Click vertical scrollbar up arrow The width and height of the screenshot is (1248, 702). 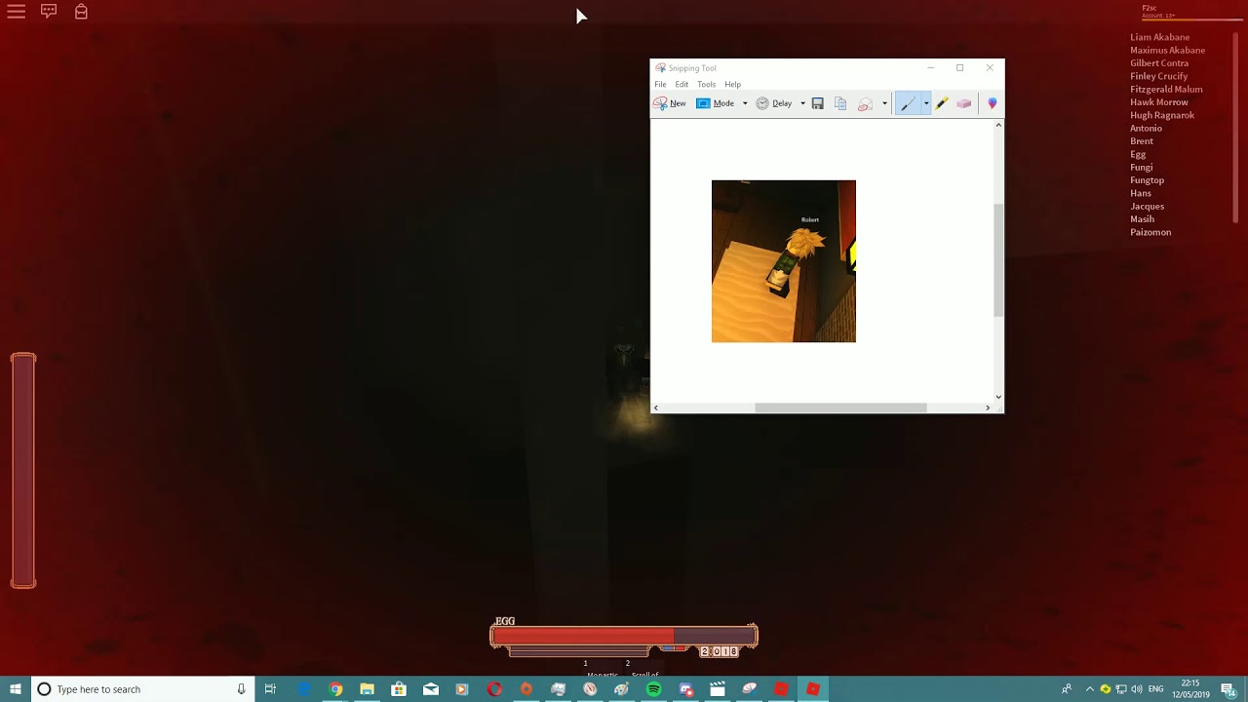tap(998, 125)
